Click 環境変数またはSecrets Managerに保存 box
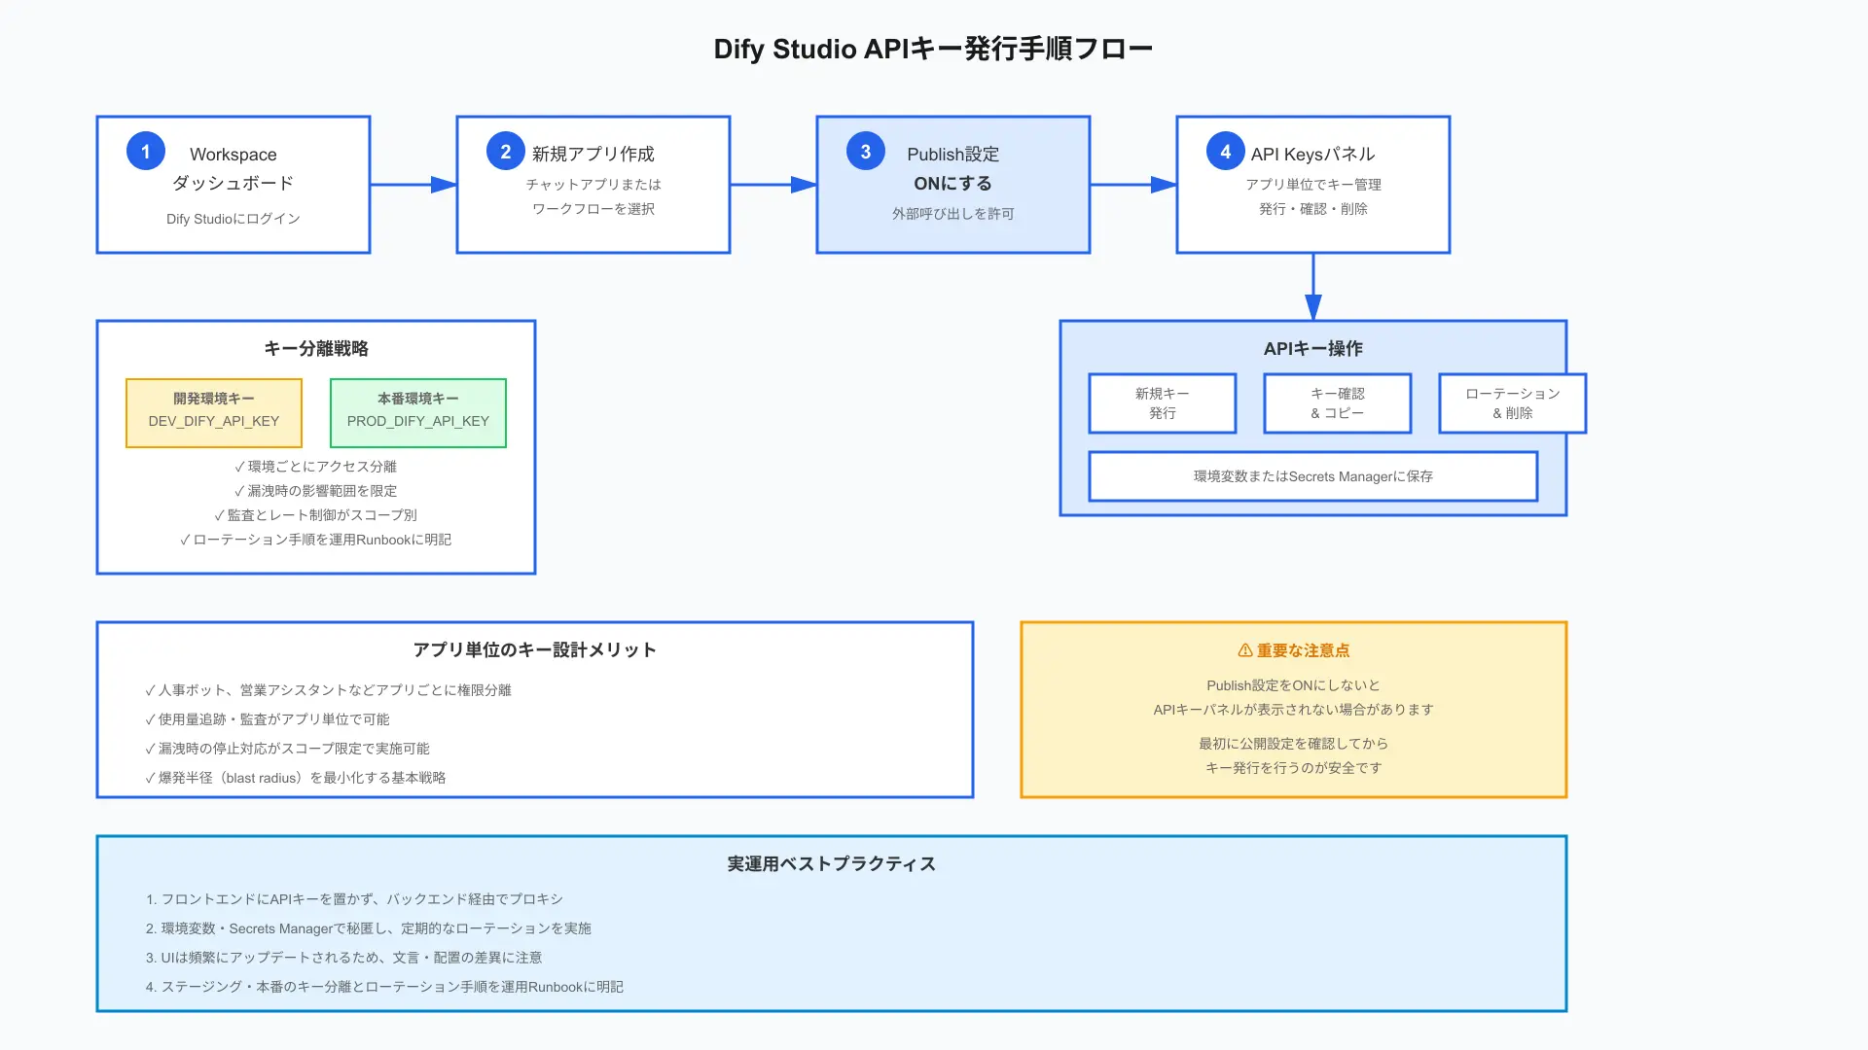 coord(1313,476)
